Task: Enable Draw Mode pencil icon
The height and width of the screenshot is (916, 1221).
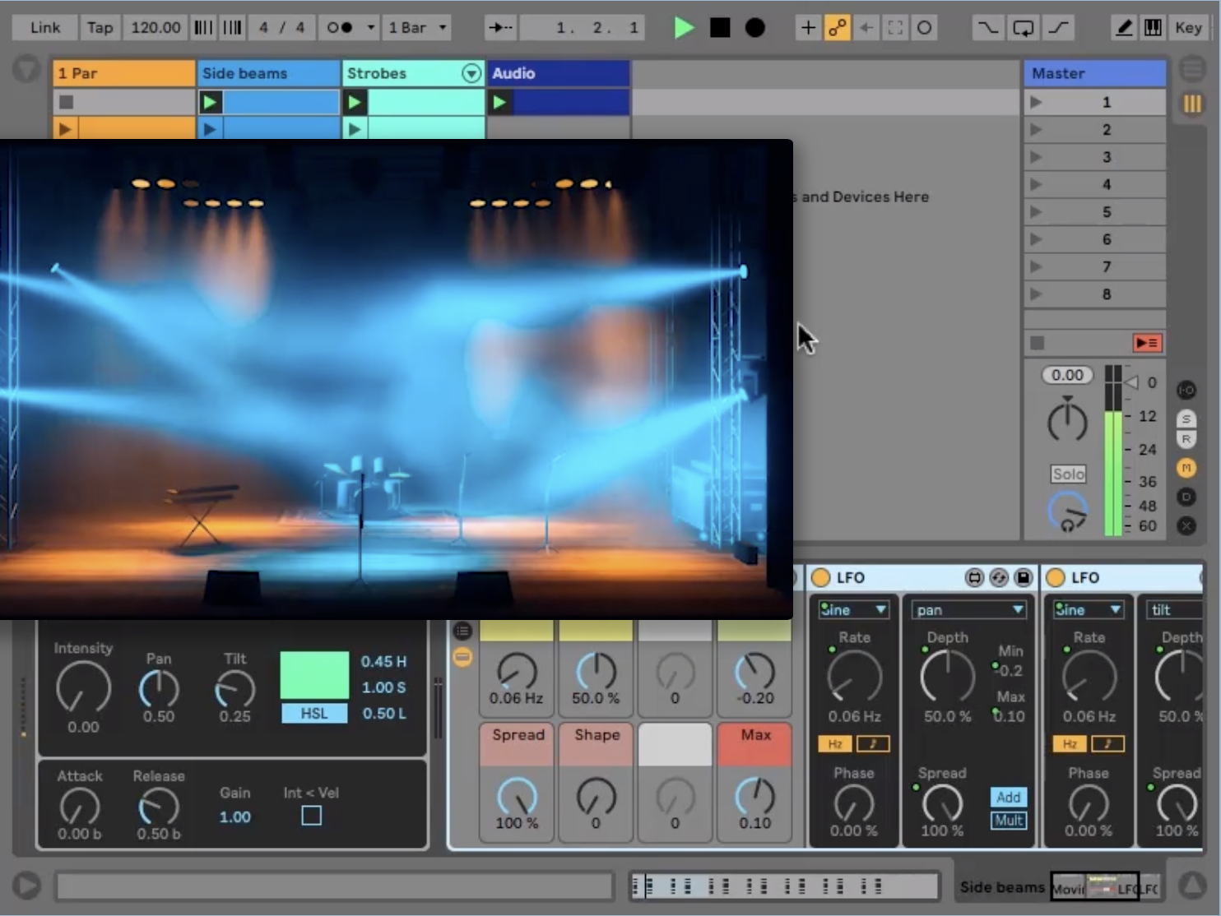Action: coord(1123,28)
